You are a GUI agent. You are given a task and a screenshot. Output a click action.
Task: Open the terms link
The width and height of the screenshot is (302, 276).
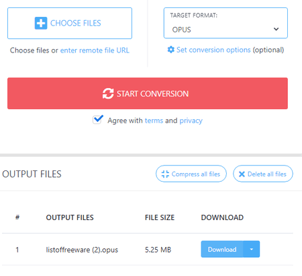tap(154, 120)
